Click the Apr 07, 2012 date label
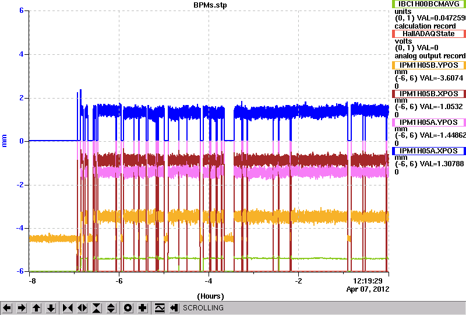This screenshot has height=315, width=466. click(x=368, y=289)
